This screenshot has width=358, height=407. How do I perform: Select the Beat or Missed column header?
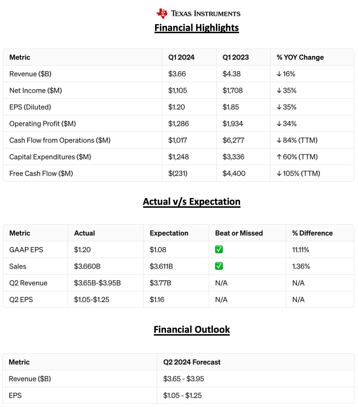click(x=239, y=233)
